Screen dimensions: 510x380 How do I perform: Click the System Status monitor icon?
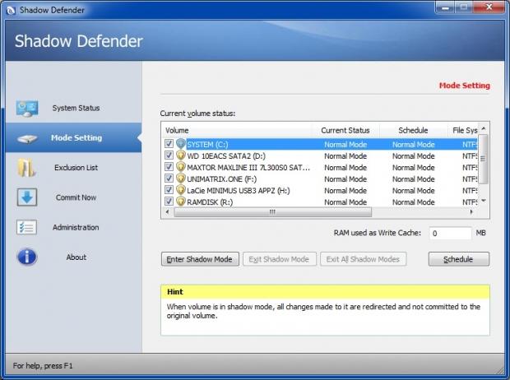point(27,109)
